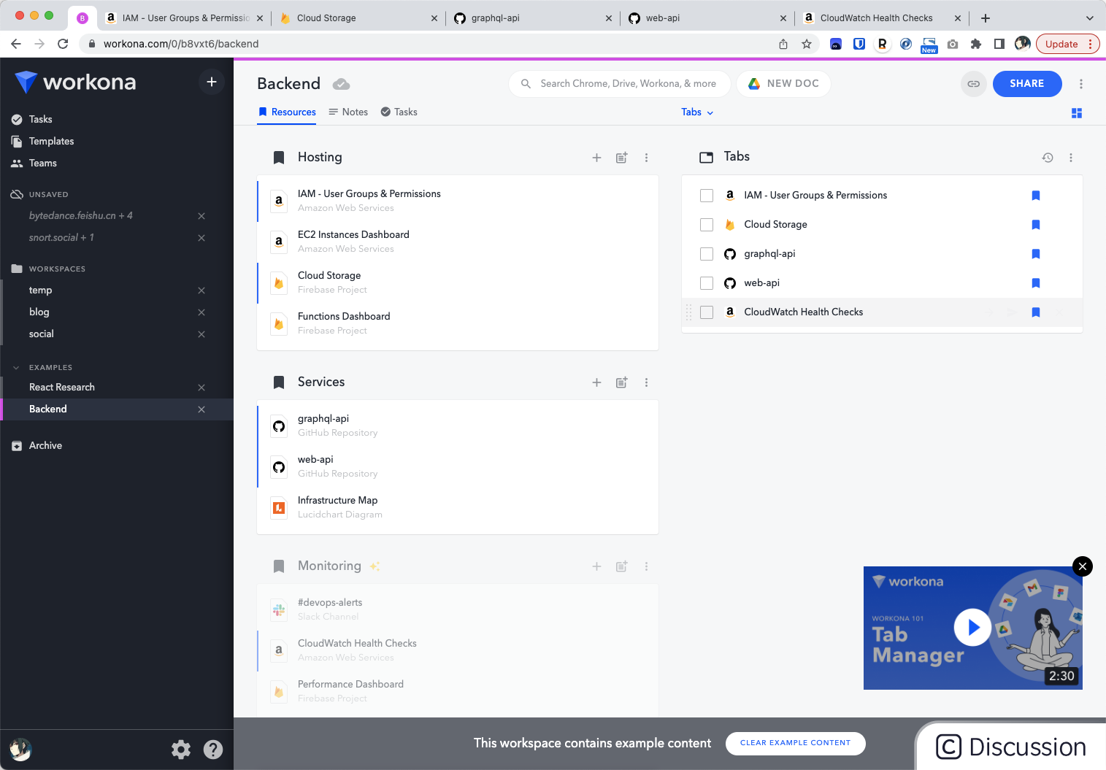Open settings gear in sidebar footer
The width and height of the screenshot is (1106, 770).
click(181, 750)
